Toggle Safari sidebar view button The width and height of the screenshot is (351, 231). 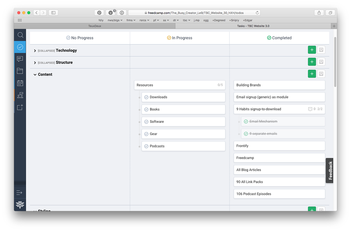[53, 13]
